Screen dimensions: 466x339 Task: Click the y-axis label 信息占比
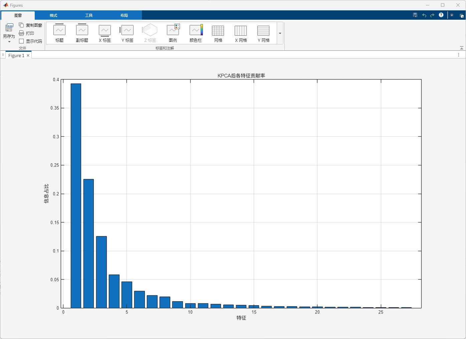point(46,194)
